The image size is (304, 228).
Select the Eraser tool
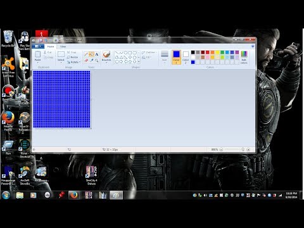click(x=86, y=61)
